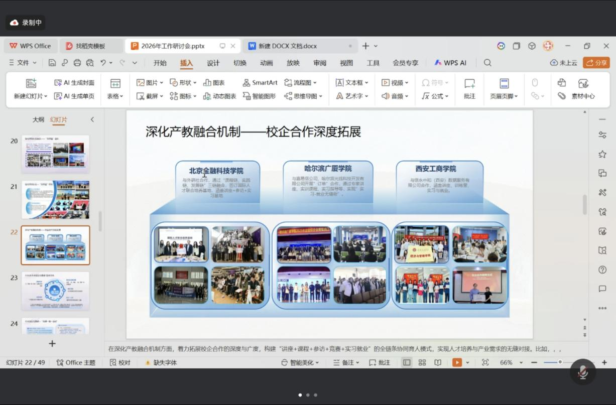The width and height of the screenshot is (616, 405).
Task: Select slide 21 thumbnail
Action: point(55,199)
